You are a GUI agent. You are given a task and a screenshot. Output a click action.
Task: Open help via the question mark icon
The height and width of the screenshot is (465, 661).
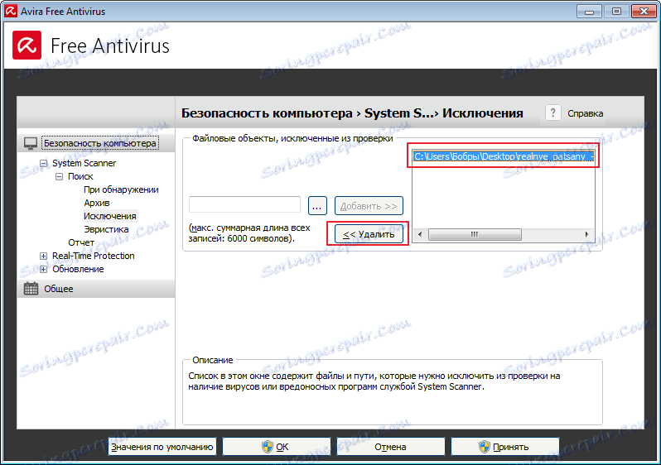552,113
